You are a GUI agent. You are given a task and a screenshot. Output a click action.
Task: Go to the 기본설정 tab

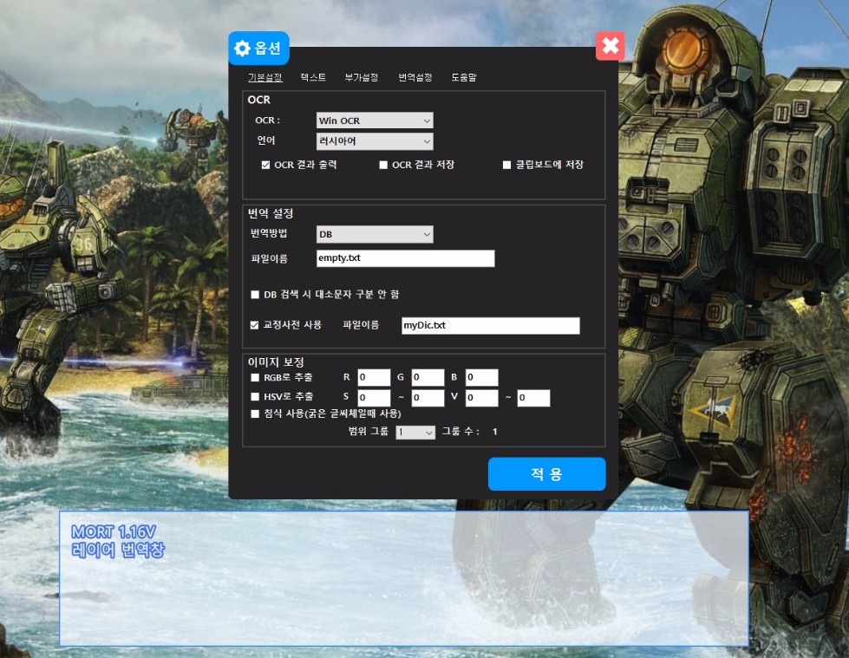[x=264, y=78]
